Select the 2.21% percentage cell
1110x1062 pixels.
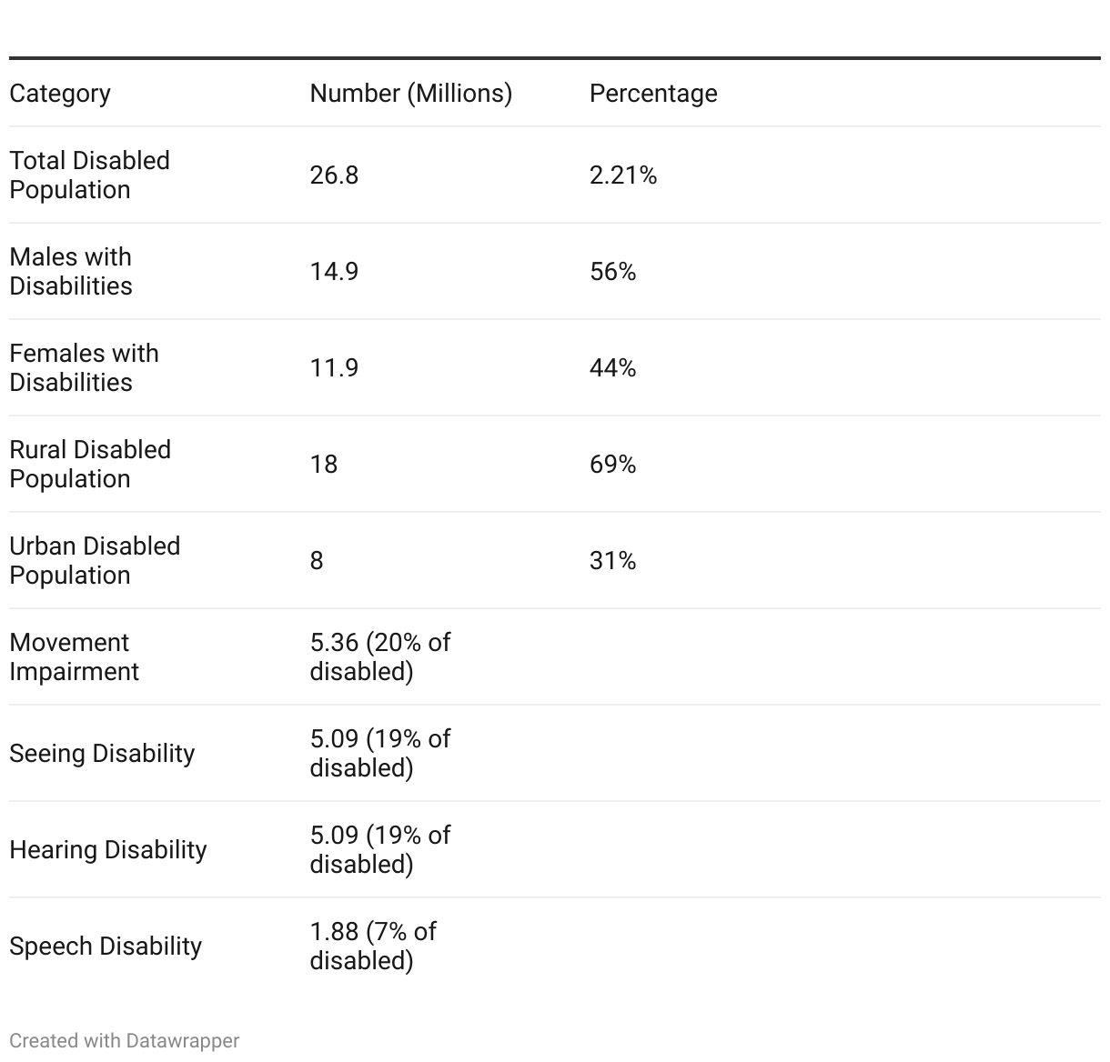pyautogui.click(x=623, y=175)
